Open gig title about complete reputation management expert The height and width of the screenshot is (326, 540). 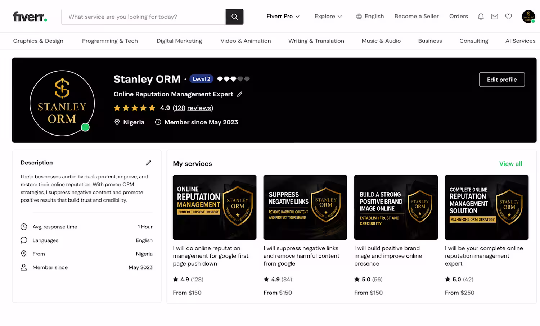pos(484,256)
